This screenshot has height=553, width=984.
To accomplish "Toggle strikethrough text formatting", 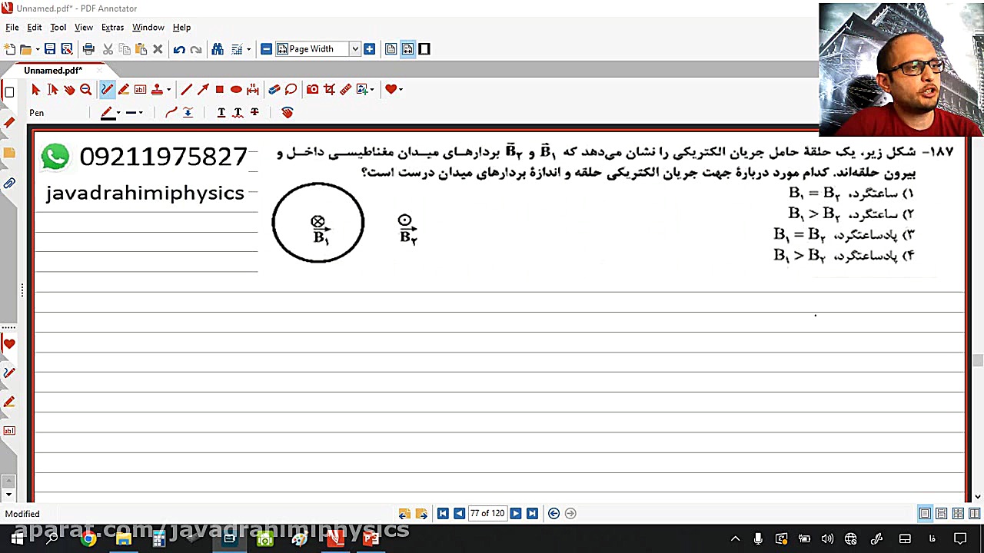I will pos(254,112).
